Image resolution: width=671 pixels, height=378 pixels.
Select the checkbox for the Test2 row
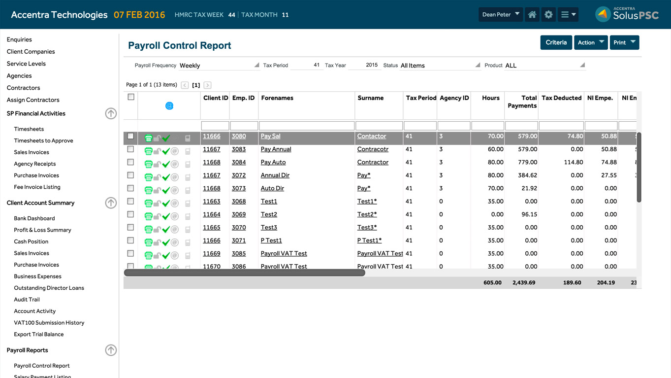click(x=130, y=214)
